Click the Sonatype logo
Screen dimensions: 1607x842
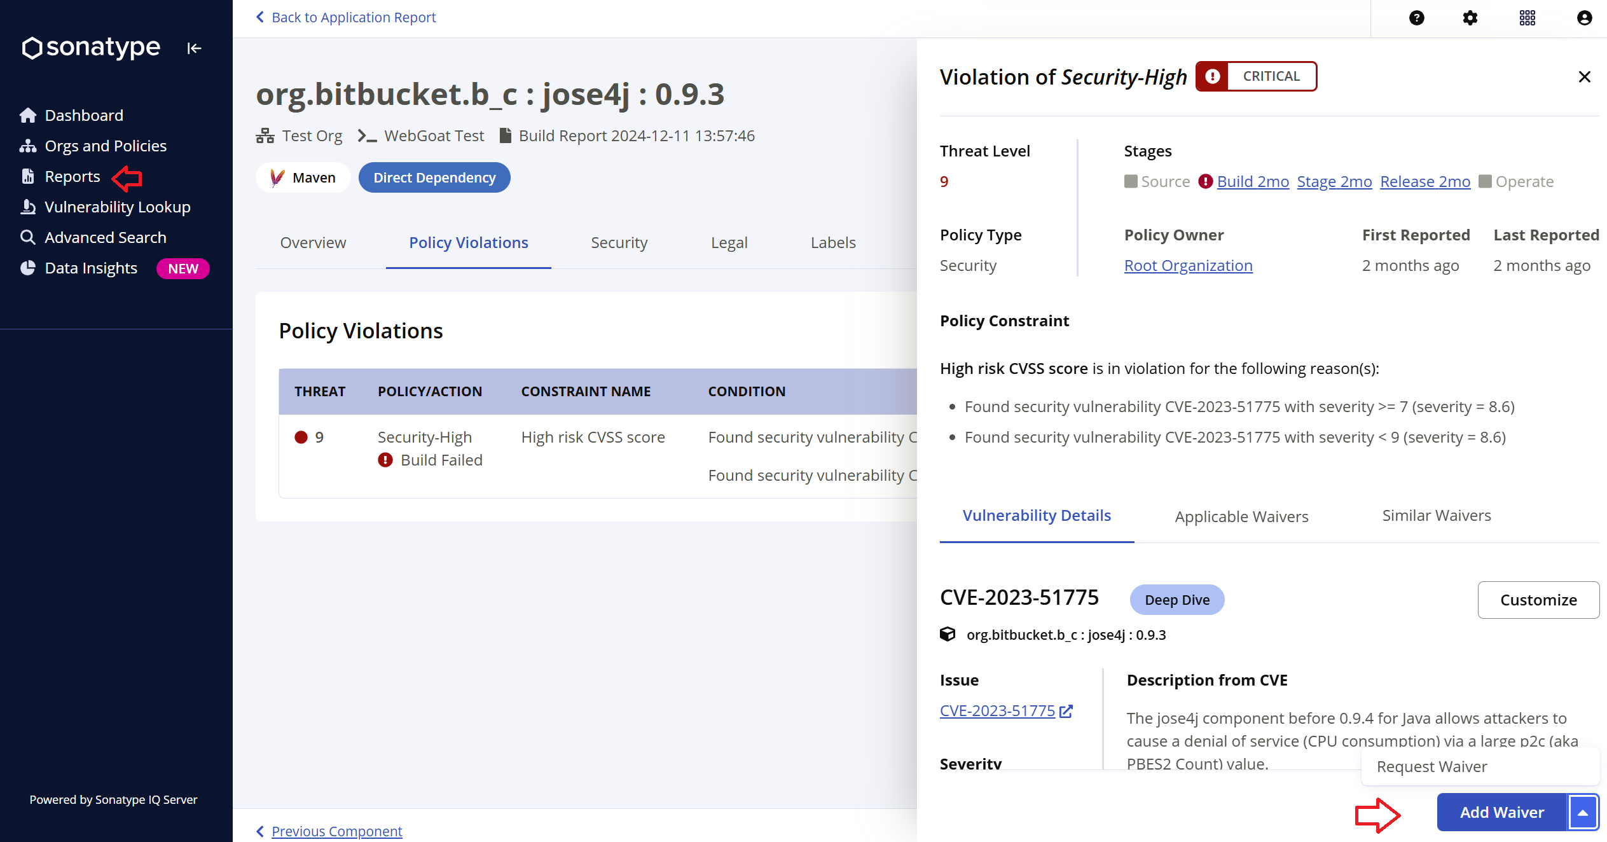pos(91,48)
